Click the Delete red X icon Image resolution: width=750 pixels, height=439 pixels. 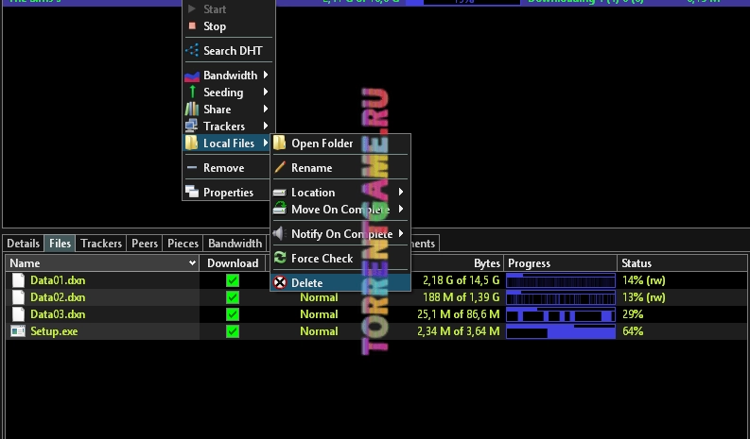pos(280,282)
